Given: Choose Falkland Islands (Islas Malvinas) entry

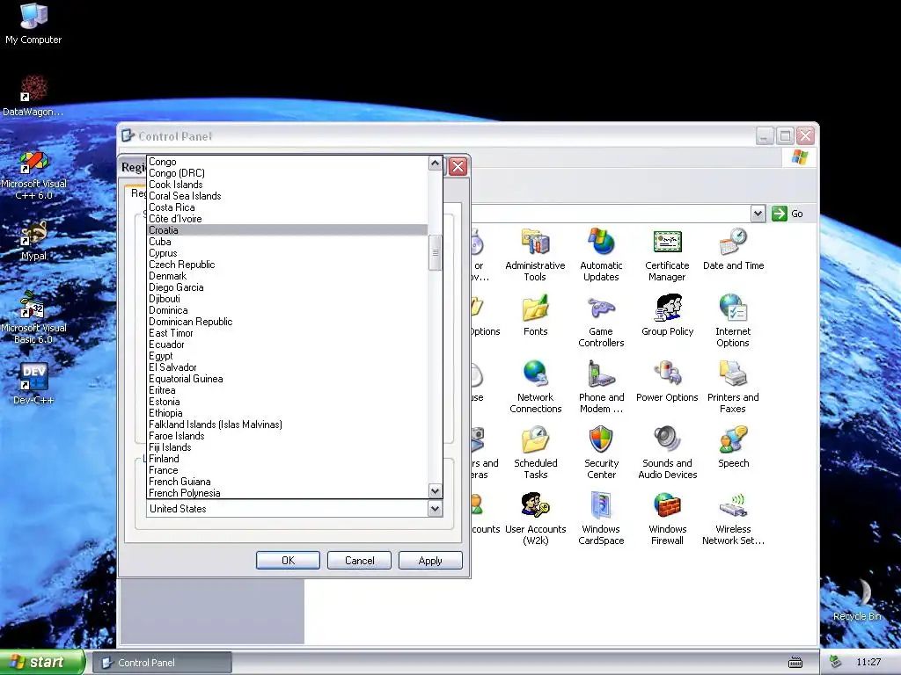Looking at the screenshot, I should tap(288, 425).
